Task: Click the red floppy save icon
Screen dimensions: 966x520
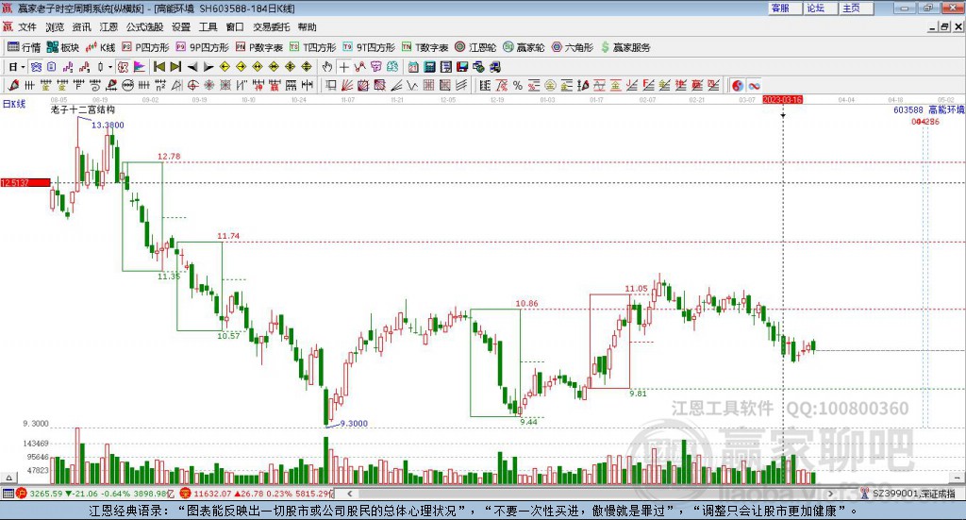Action: coord(462,67)
